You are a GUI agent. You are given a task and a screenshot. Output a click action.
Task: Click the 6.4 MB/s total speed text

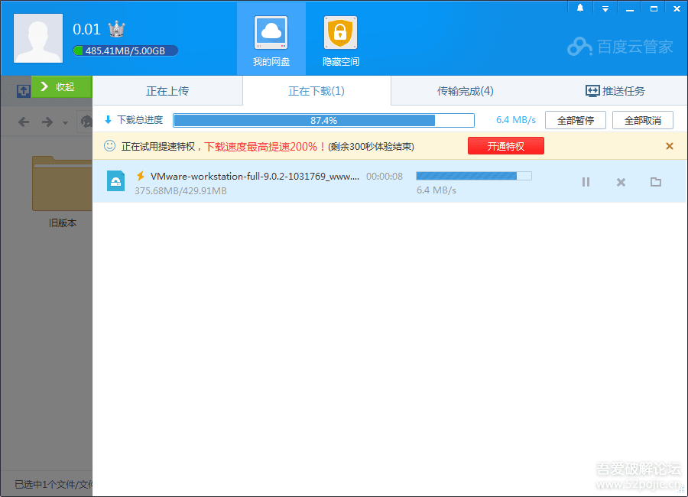click(515, 120)
